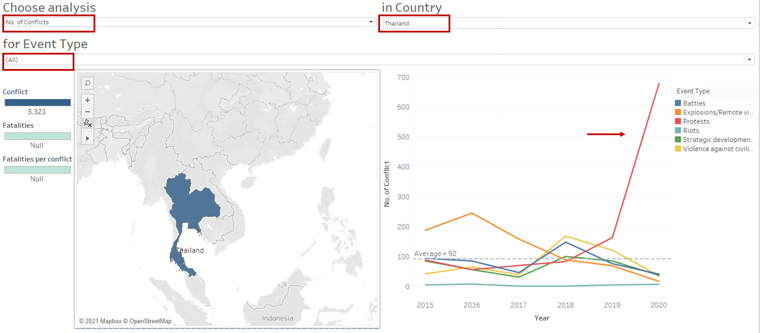Click the pin reset map view icon
Screen dimensions: 760x333
pos(87,123)
